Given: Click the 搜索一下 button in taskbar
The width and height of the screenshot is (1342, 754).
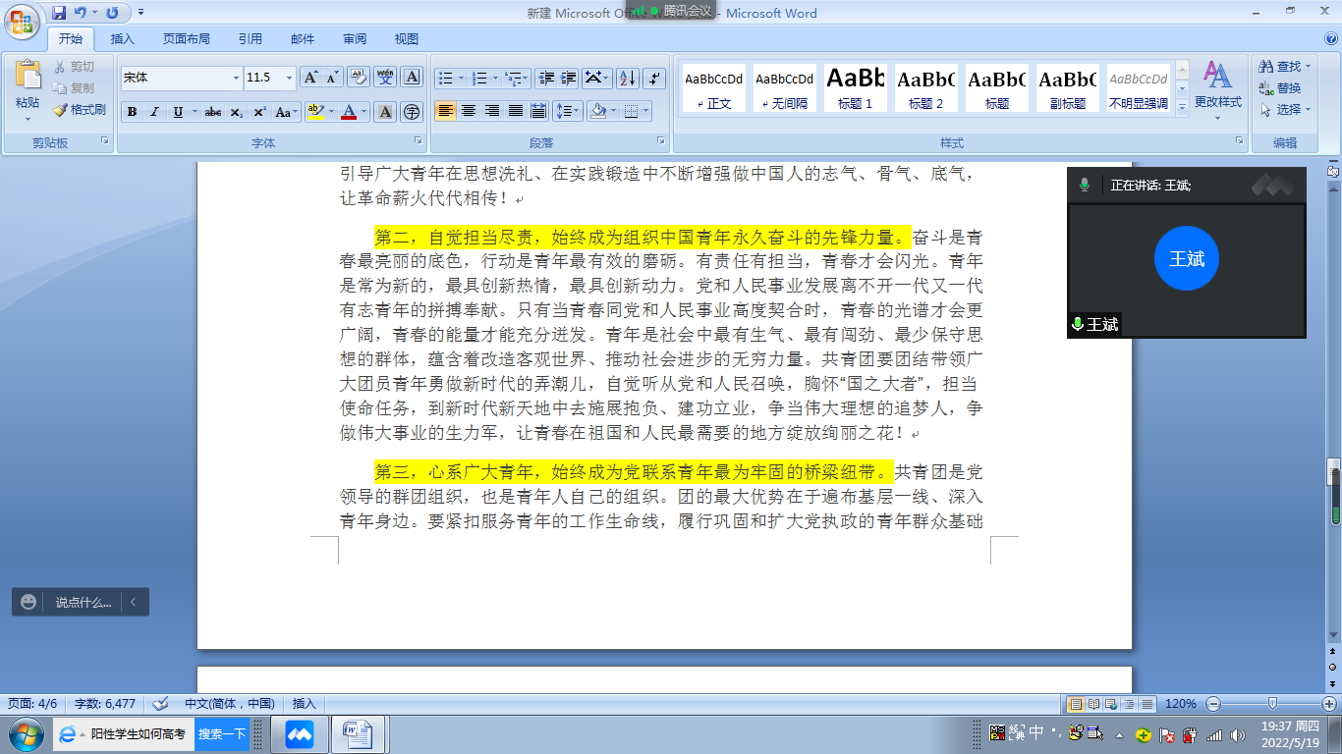Looking at the screenshot, I should click(x=222, y=733).
